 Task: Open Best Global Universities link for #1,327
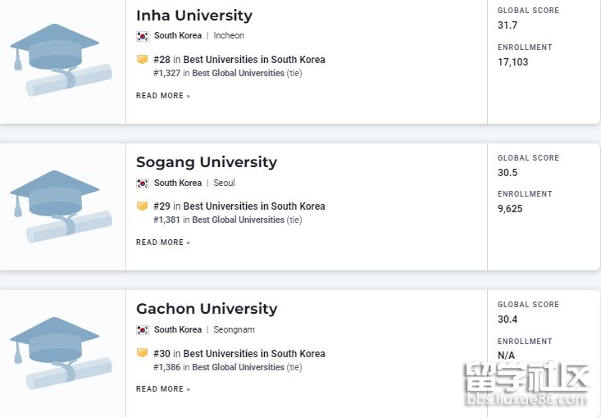(238, 73)
